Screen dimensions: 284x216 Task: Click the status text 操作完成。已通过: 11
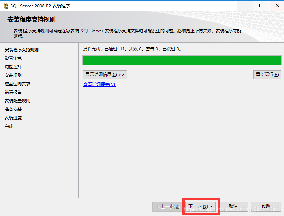tap(105, 49)
